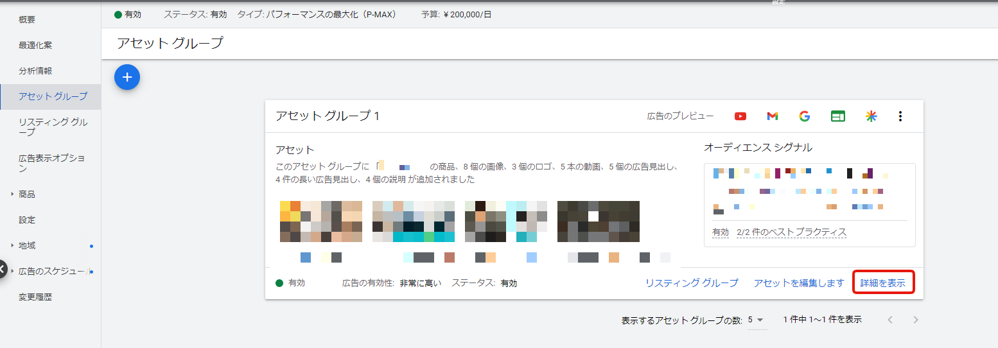Screen dimensions: 998x348
Task: Click the blue plus add asset group button
Action: coord(127,77)
